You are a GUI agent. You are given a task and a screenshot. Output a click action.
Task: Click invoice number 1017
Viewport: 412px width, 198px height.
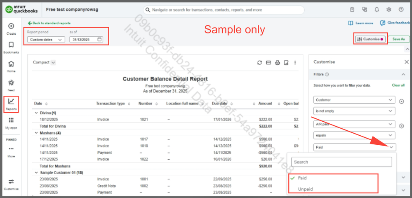pyautogui.click(x=144, y=139)
